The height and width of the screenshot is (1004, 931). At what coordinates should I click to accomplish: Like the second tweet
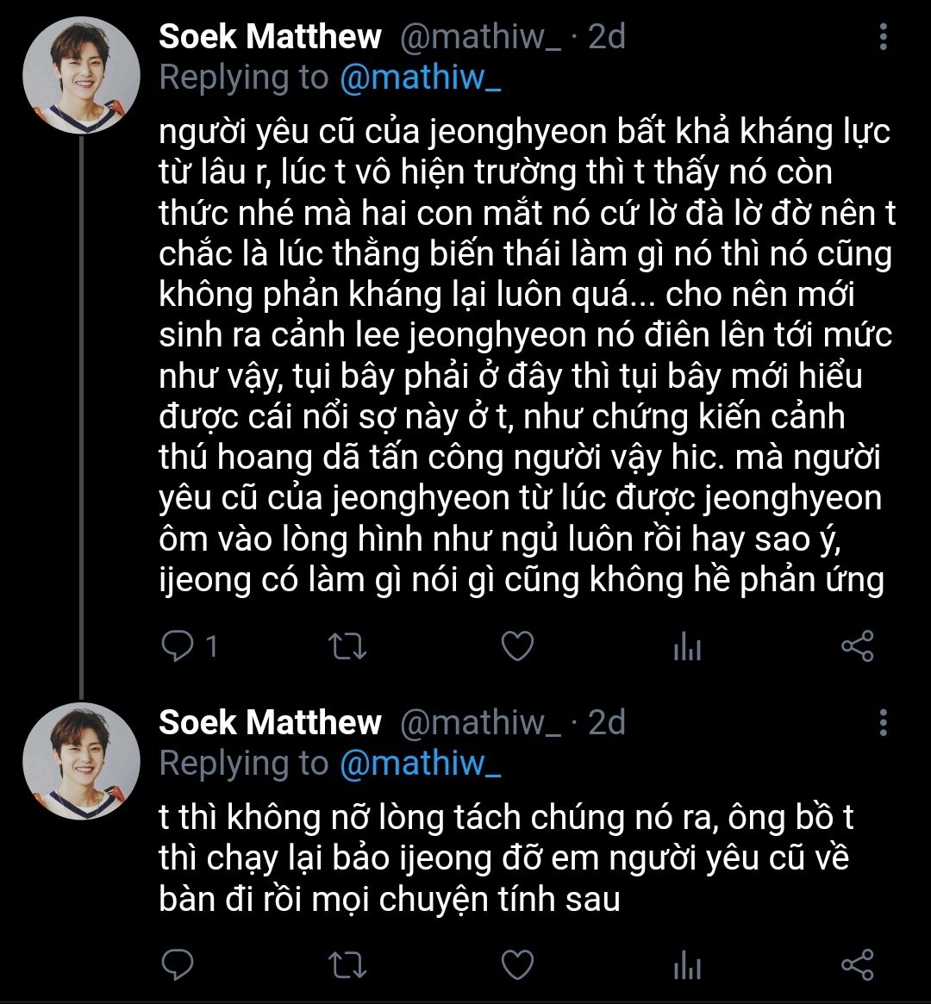coord(517,964)
